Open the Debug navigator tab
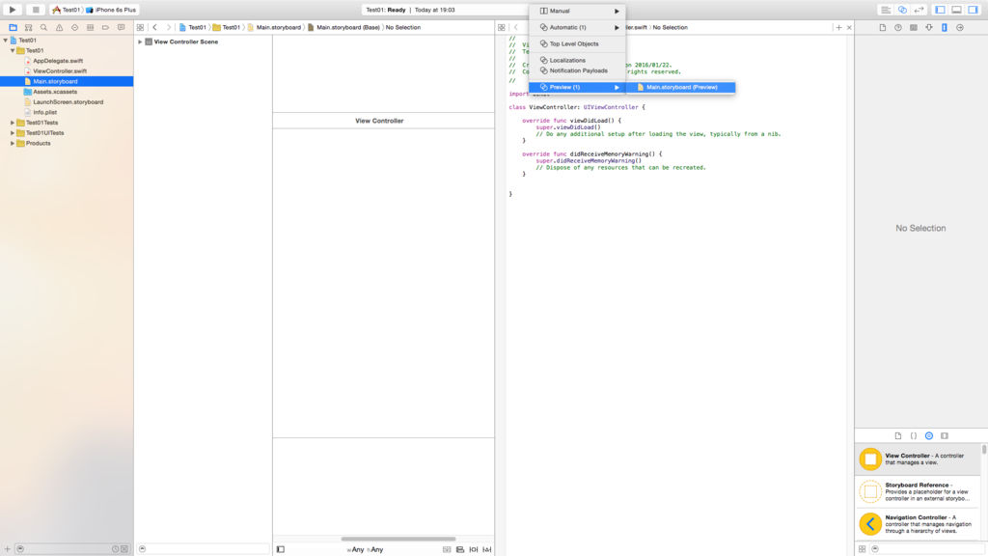This screenshot has height=556, width=988. [90, 28]
